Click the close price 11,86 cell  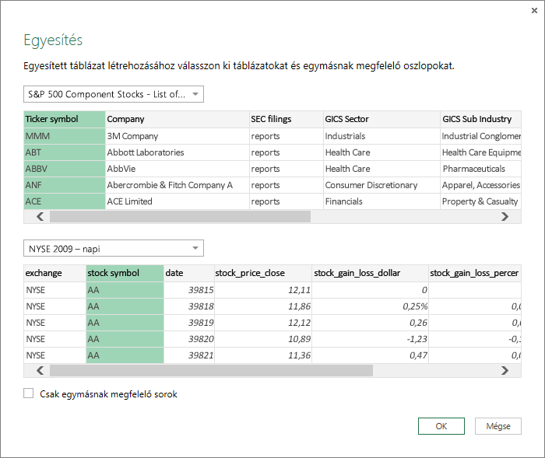[263, 306]
